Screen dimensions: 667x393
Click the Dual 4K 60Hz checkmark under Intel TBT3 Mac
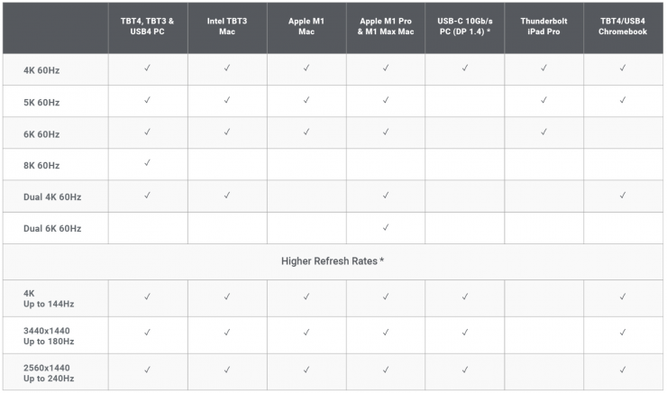pos(227,195)
